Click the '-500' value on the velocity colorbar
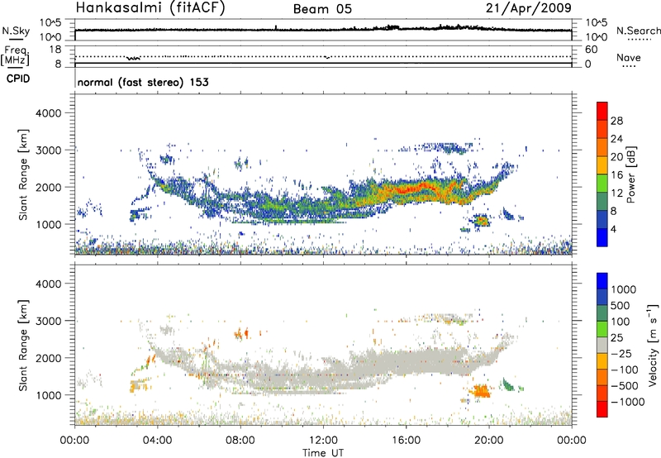The image size is (661, 458). click(625, 386)
